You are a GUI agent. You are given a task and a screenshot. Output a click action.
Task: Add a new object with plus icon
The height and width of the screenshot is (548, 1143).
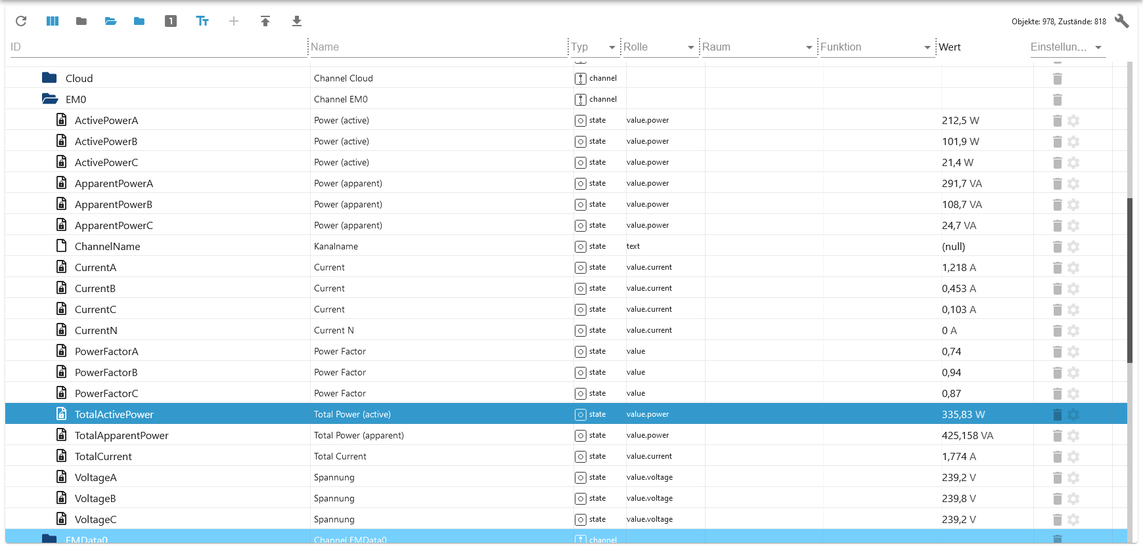pos(234,21)
